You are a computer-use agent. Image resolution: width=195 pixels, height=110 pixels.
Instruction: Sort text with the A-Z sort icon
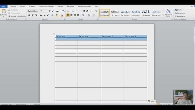click(91, 11)
